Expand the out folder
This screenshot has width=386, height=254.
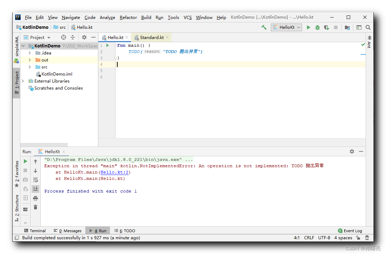[x=30, y=60]
